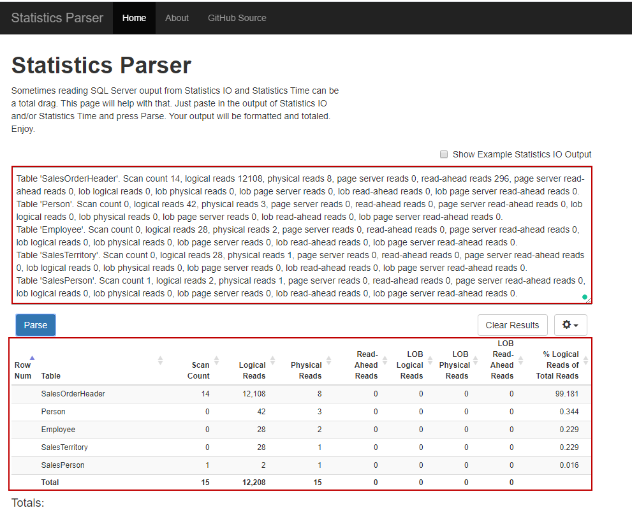Select the SalesPerson table cell

click(63, 465)
